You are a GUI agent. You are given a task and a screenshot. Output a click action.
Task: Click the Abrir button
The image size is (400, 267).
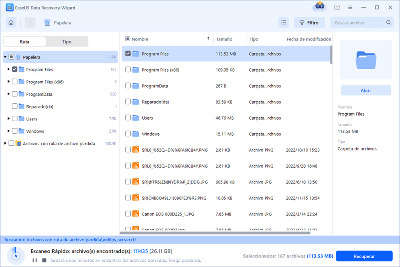tap(366, 90)
